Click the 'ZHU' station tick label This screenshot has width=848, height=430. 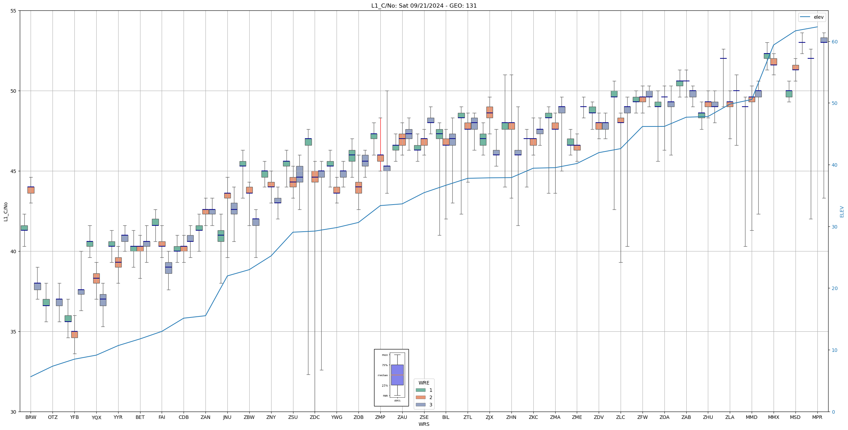tap(708, 417)
